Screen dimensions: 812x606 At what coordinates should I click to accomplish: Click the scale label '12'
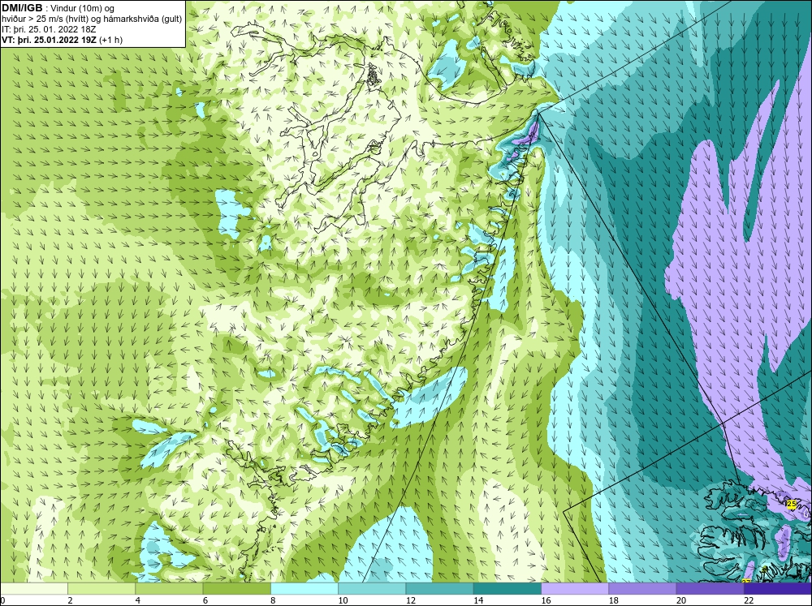point(410,600)
